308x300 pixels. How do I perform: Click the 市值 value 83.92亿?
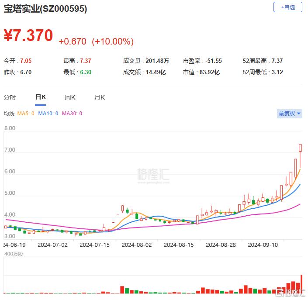[x=209, y=72]
